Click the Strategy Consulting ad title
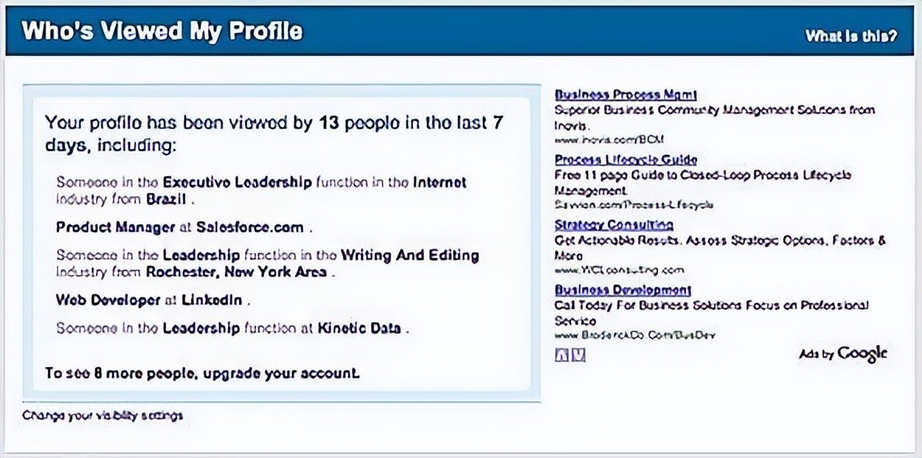The width and height of the screenshot is (922, 458). (x=614, y=224)
